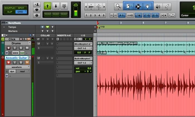Open the Drums input Blt-nMcrphn1-2 selector
Viewport: 195px width, 117px height.
[83, 44]
